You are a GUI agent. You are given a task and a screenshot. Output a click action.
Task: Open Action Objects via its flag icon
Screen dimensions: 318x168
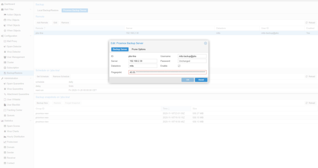(x=5, y=15)
